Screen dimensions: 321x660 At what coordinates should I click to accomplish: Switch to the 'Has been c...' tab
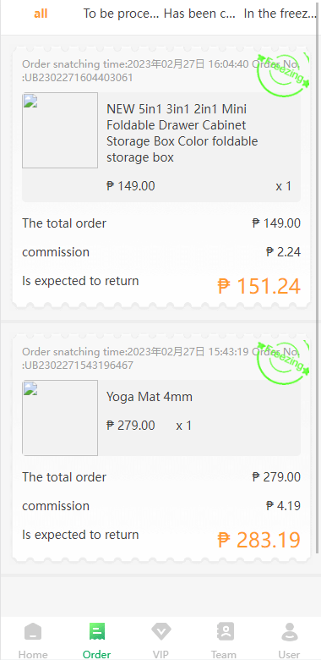199,14
